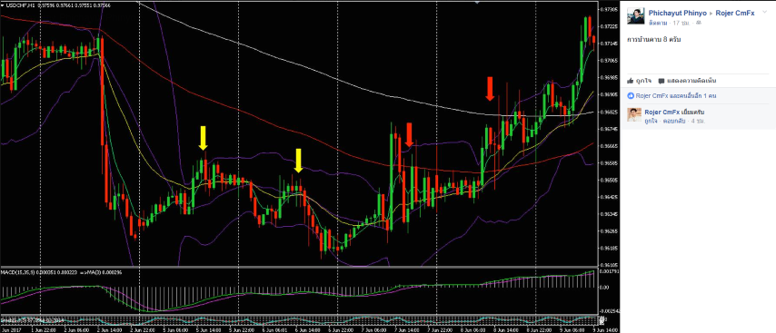Click the speech bubble แสดงความคิดเห็น comment button

(x=687, y=81)
